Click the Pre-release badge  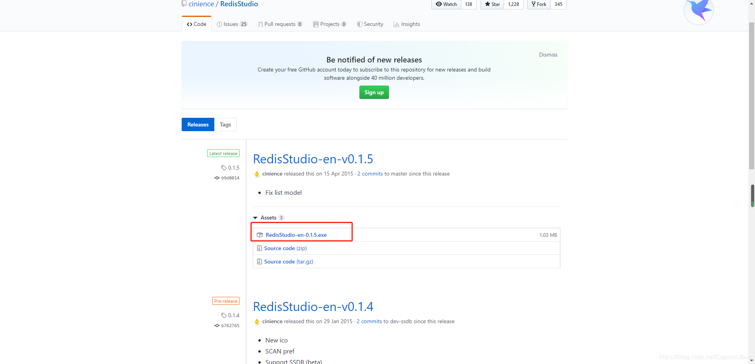[226, 301]
